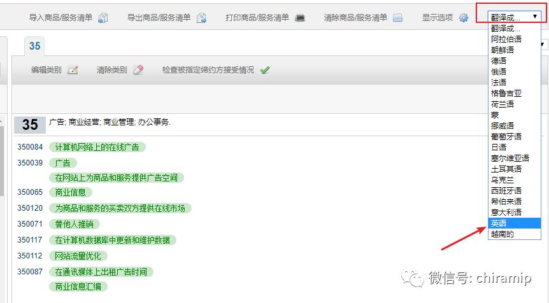Click term 替他人推销

click(75, 224)
